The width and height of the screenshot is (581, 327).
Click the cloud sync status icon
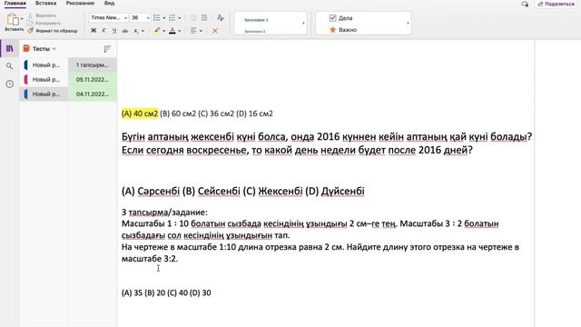525,4
